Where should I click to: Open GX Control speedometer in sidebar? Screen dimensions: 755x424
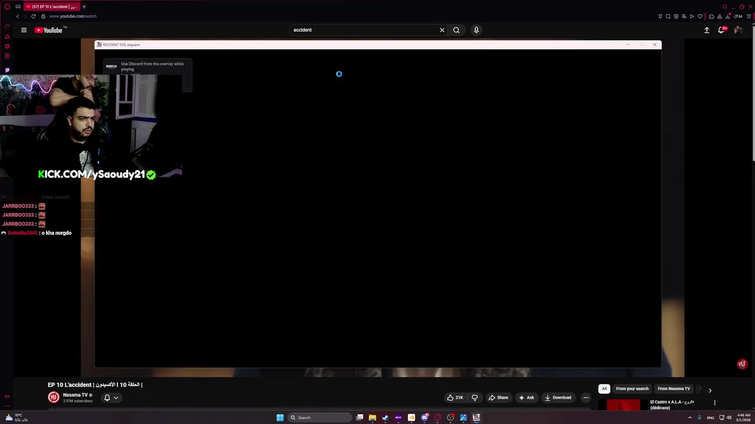point(7,26)
